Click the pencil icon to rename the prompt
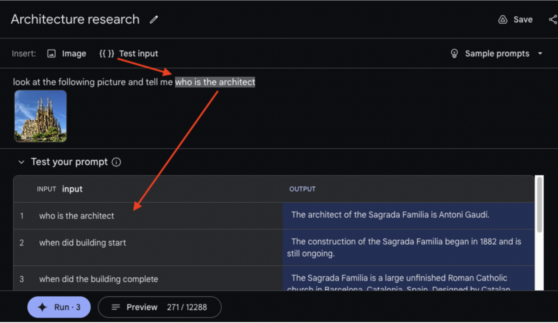Viewport: 558px width, 323px height. [154, 20]
